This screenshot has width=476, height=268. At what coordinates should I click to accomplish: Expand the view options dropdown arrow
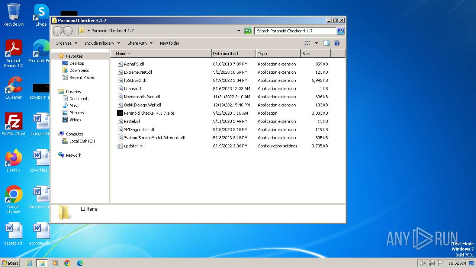316,43
